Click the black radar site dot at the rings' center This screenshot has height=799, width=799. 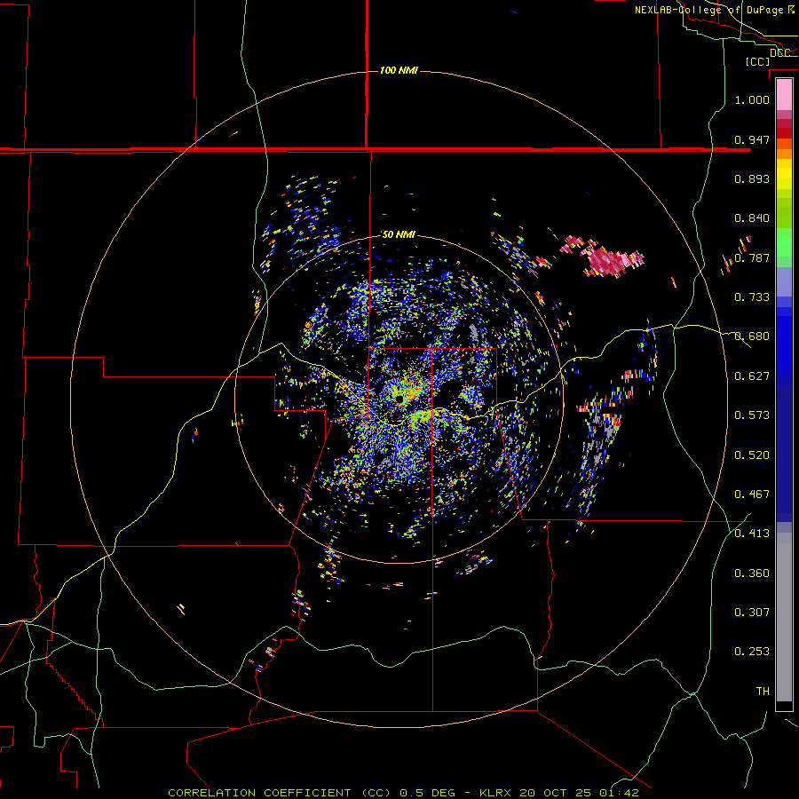tap(400, 399)
